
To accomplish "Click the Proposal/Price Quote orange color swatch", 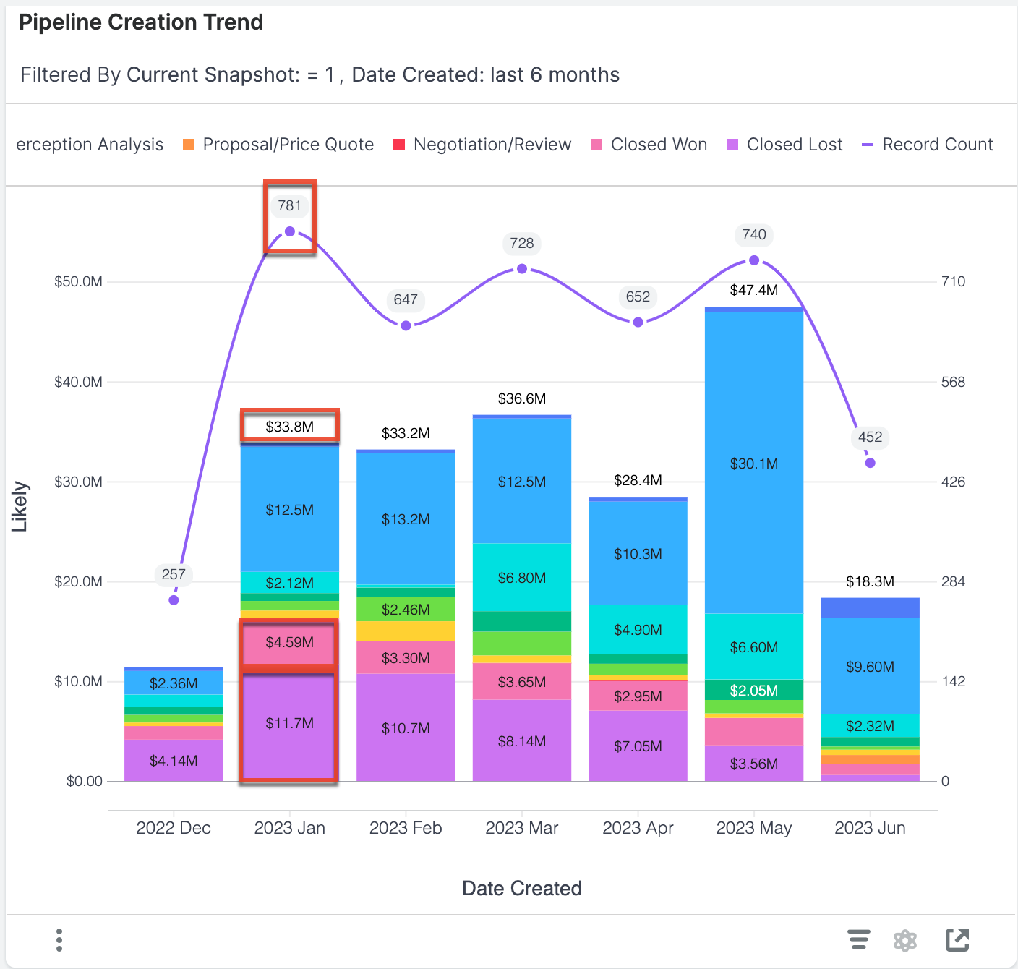I will (189, 144).
